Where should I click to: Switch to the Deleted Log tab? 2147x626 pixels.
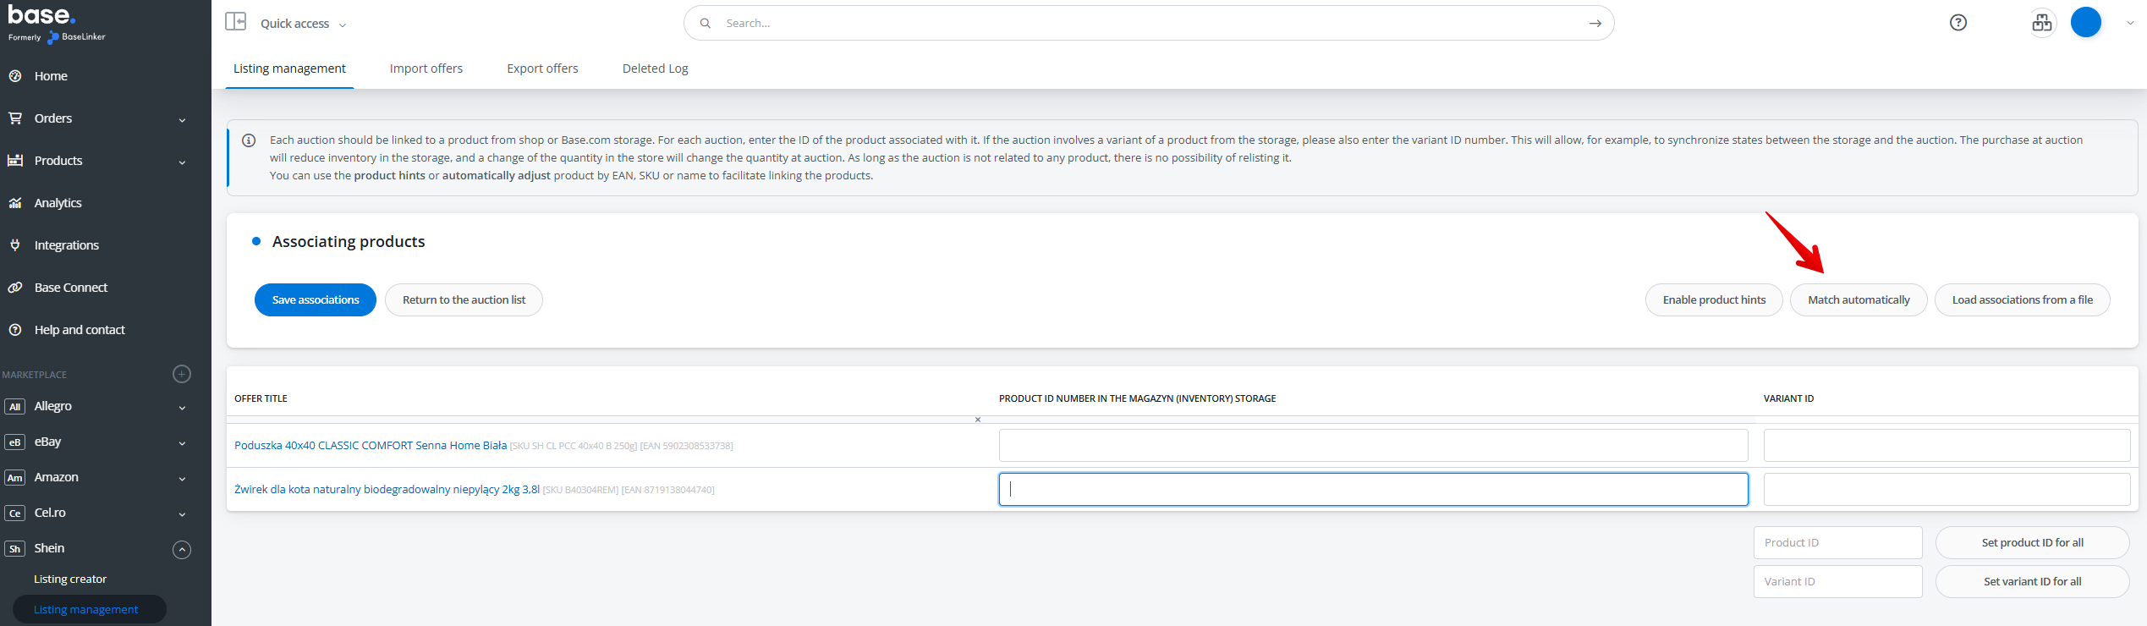655,69
